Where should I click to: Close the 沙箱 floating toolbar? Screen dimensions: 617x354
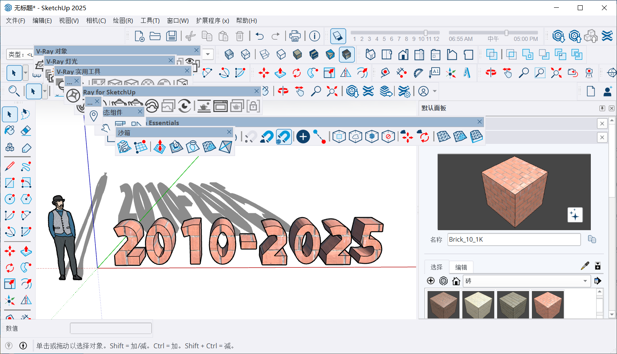[x=229, y=132]
